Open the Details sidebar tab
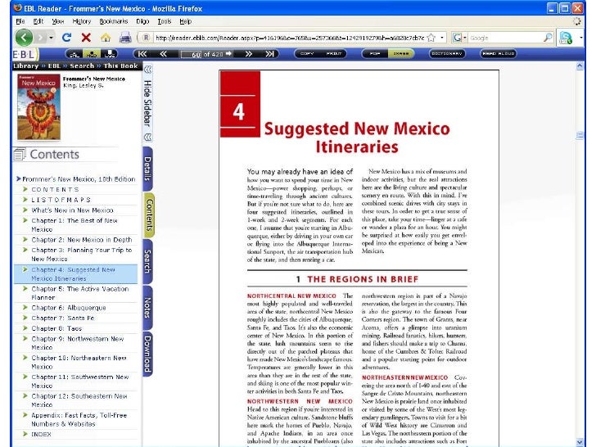This screenshot has height=447, width=596. 147,169
